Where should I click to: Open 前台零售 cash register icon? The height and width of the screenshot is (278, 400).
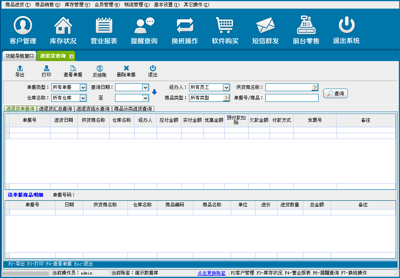[306, 26]
